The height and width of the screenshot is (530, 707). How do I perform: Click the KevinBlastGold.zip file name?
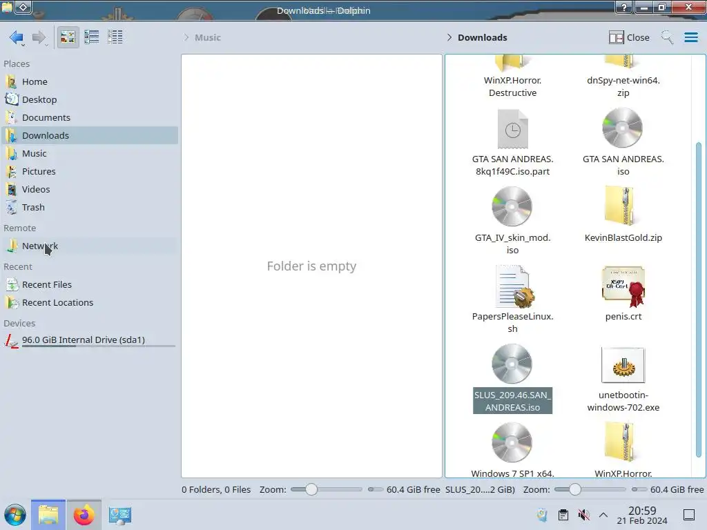623,237
